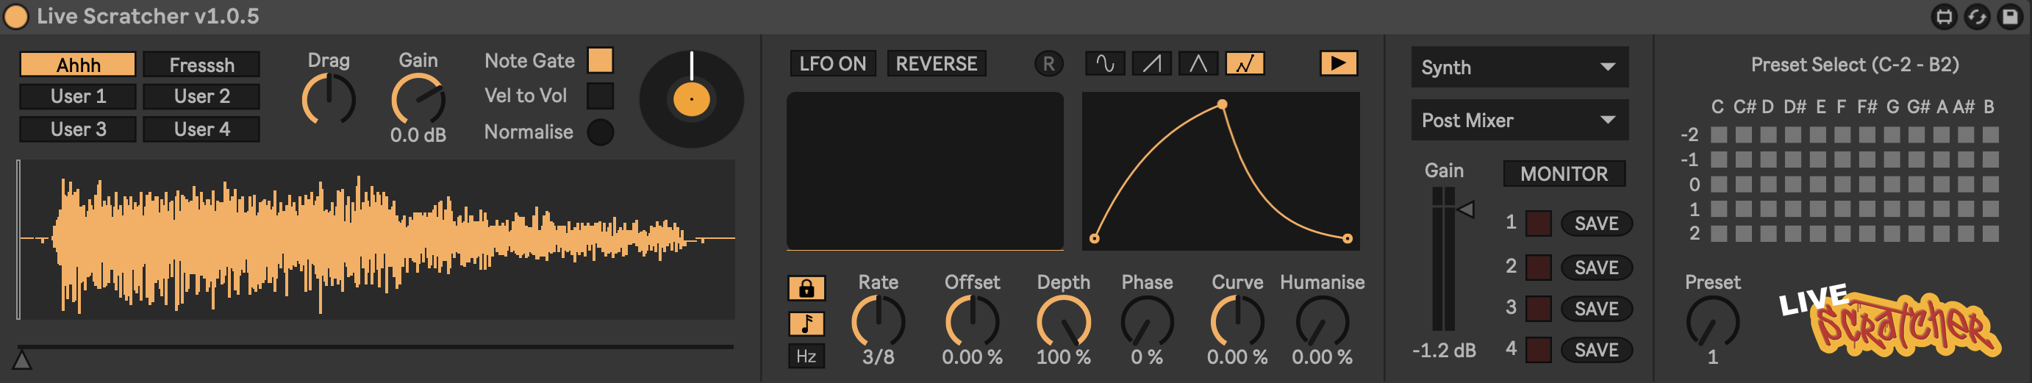Click the note sync icon
2032x383 pixels.
pos(806,323)
